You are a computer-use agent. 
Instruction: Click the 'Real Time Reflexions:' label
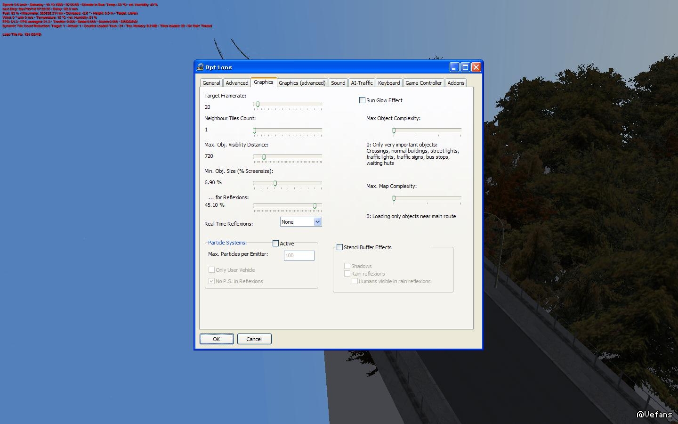(x=228, y=224)
